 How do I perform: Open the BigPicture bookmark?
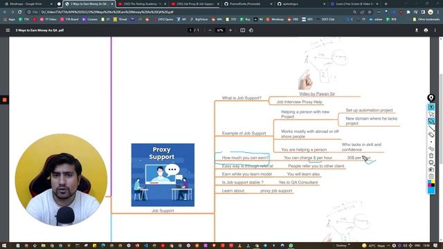(x=199, y=19)
